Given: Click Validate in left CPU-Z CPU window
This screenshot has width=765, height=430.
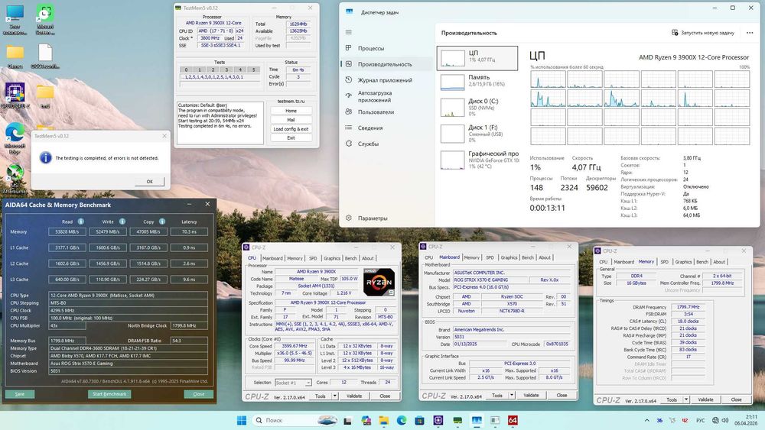Looking at the screenshot, I should tap(354, 396).
